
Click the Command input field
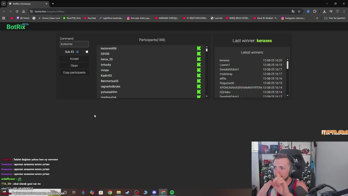coord(74,44)
